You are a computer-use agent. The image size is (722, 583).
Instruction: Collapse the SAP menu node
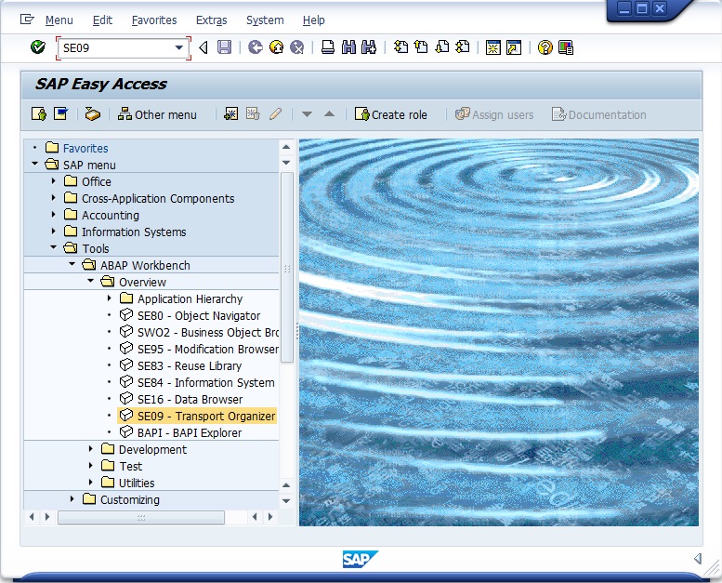35,164
